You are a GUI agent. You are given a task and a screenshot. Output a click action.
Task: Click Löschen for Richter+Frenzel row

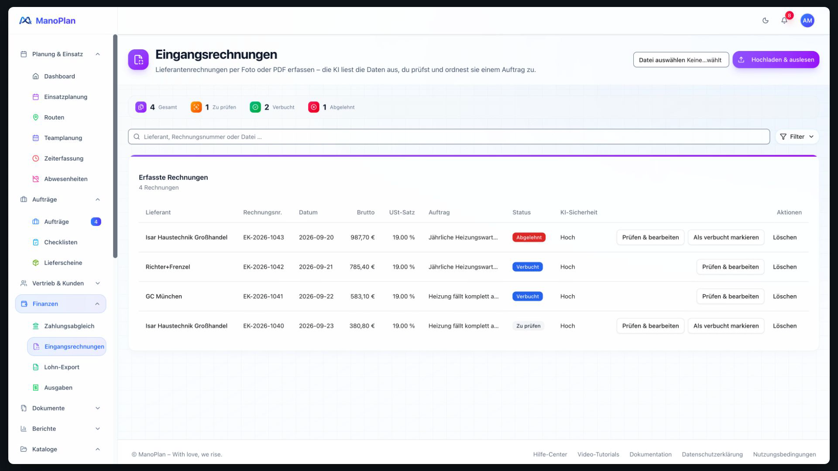coord(784,267)
